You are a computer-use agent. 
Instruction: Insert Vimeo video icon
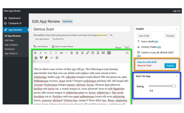(x=41, y=58)
